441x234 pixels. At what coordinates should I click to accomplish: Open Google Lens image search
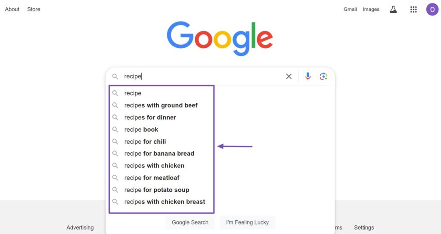[323, 76]
